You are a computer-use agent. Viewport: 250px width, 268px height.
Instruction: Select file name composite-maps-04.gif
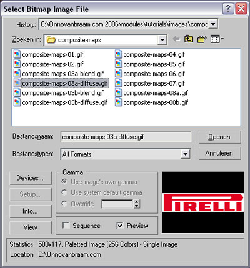[154, 55]
